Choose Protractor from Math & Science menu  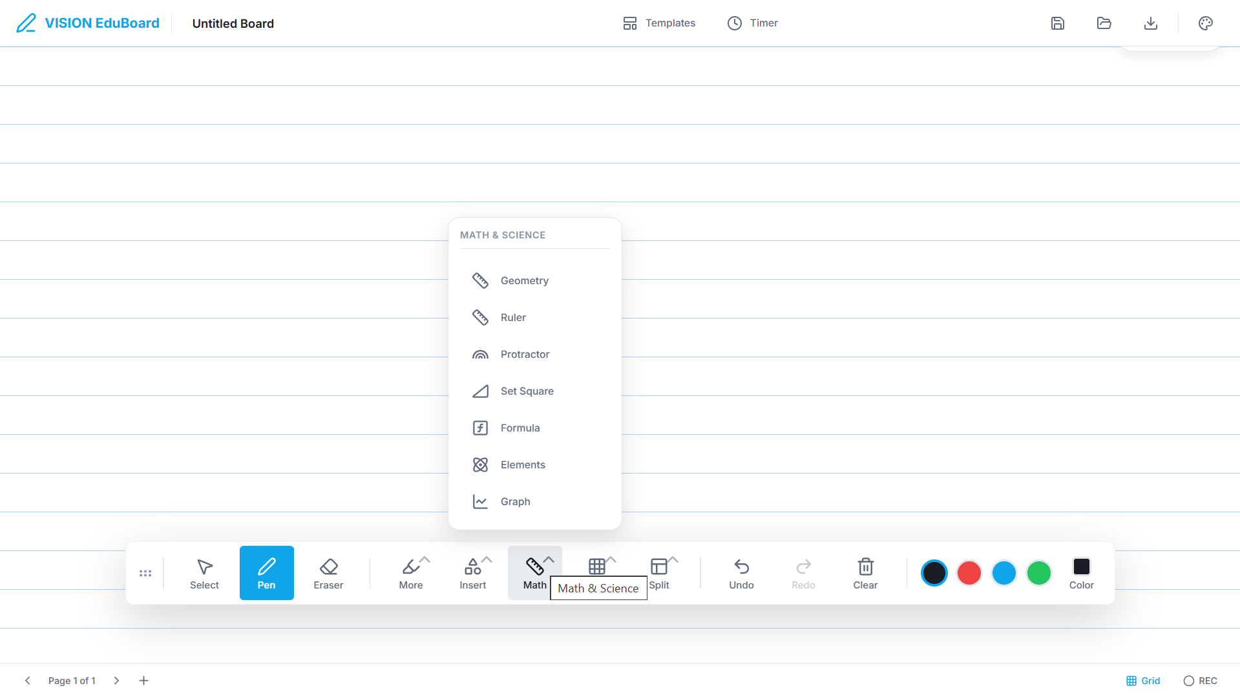point(525,355)
